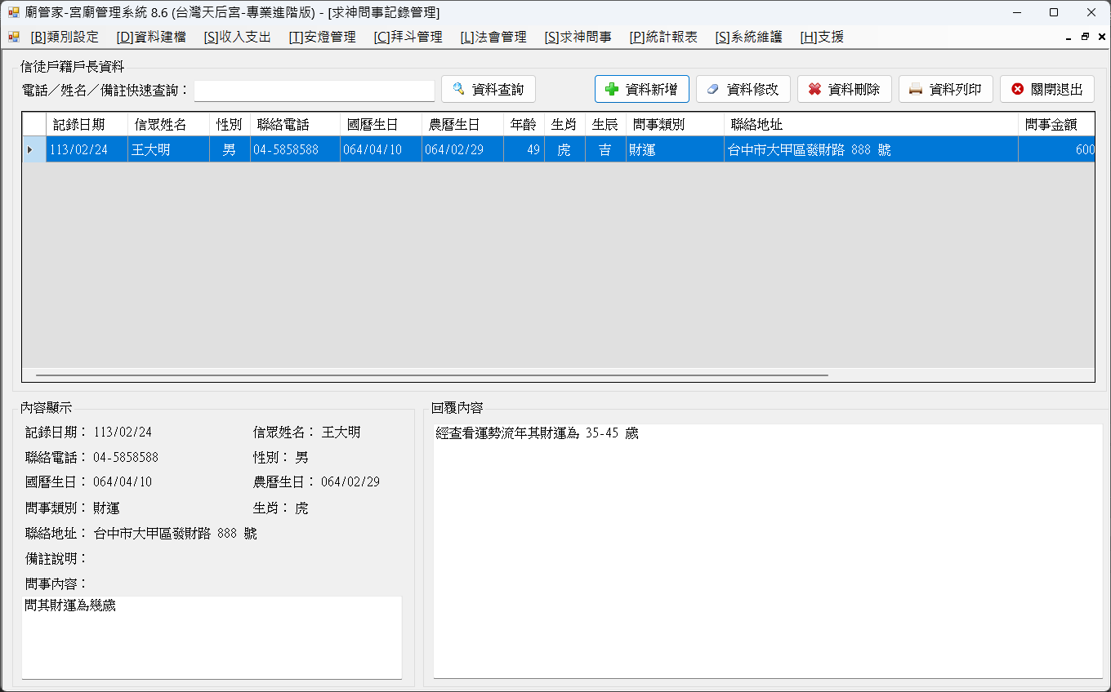
Task: Click the 國曆生日 column header
Action: (x=381, y=124)
